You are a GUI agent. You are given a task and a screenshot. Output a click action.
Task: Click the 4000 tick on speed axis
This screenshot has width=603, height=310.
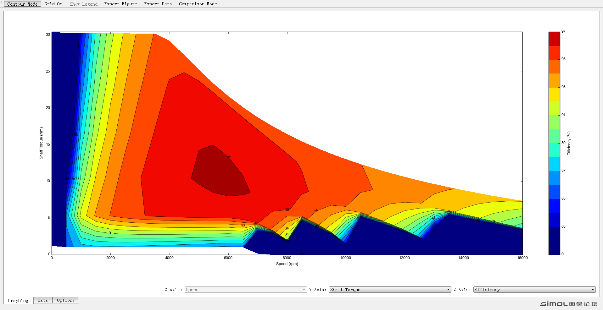tap(169, 258)
